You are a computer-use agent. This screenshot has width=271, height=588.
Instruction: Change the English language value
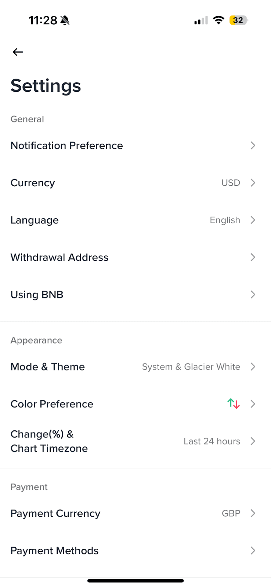click(225, 220)
